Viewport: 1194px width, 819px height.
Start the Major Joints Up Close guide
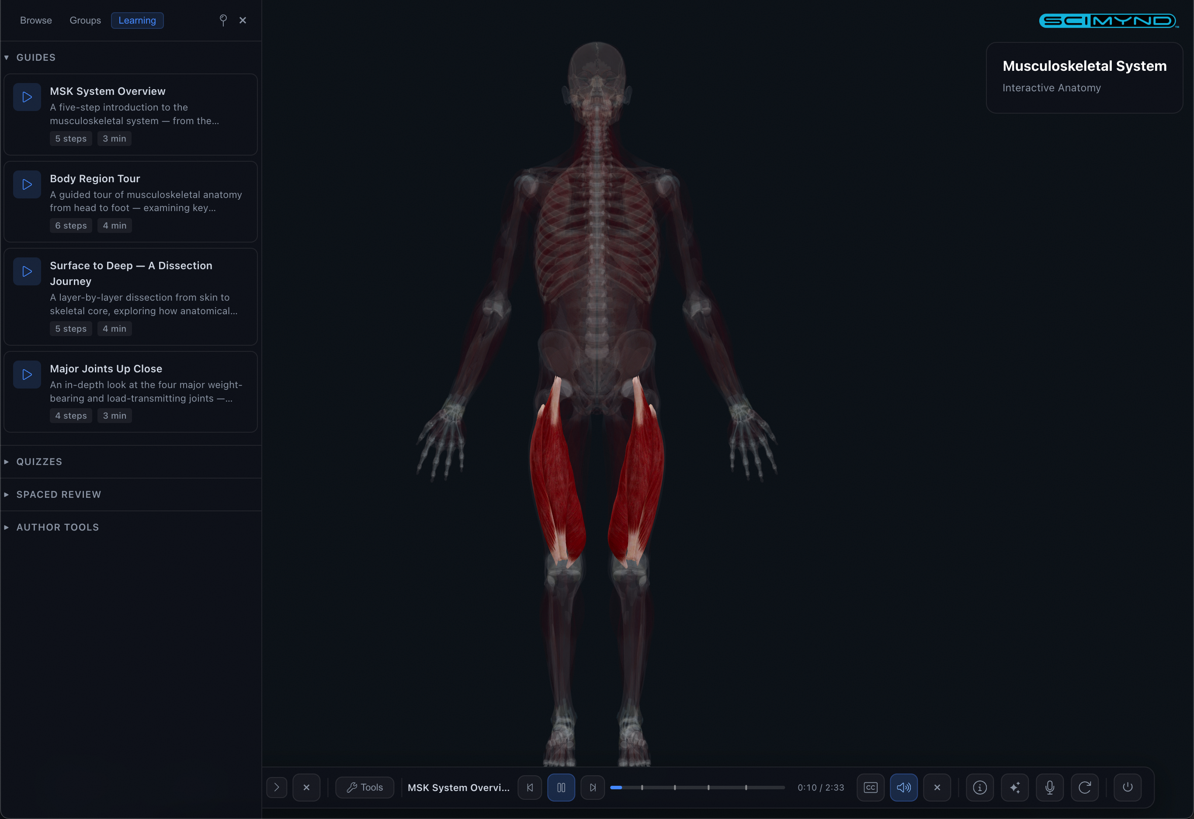[27, 375]
